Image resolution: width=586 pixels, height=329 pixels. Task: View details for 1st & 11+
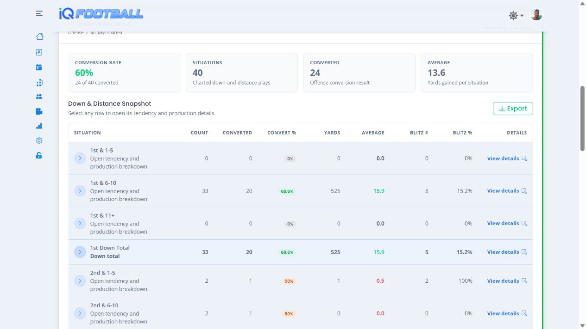click(x=507, y=223)
